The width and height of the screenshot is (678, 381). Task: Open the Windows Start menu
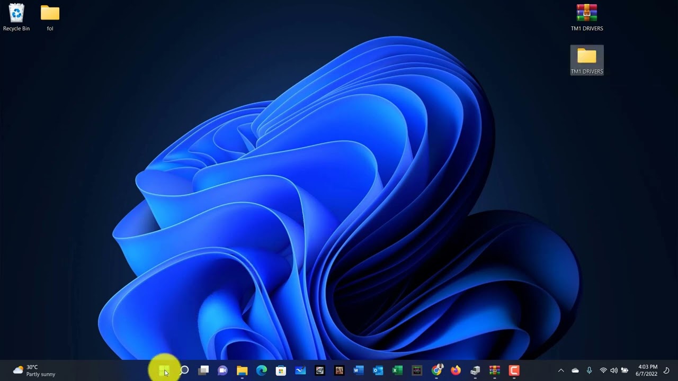[x=164, y=370]
